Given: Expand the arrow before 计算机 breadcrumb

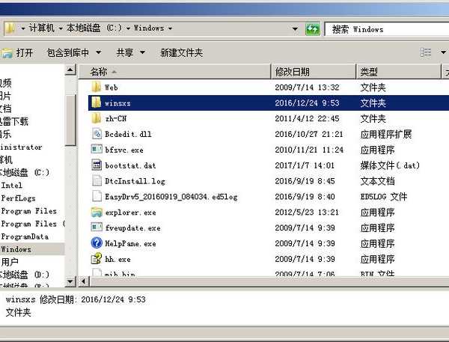Looking at the screenshot, I should pos(23,28).
